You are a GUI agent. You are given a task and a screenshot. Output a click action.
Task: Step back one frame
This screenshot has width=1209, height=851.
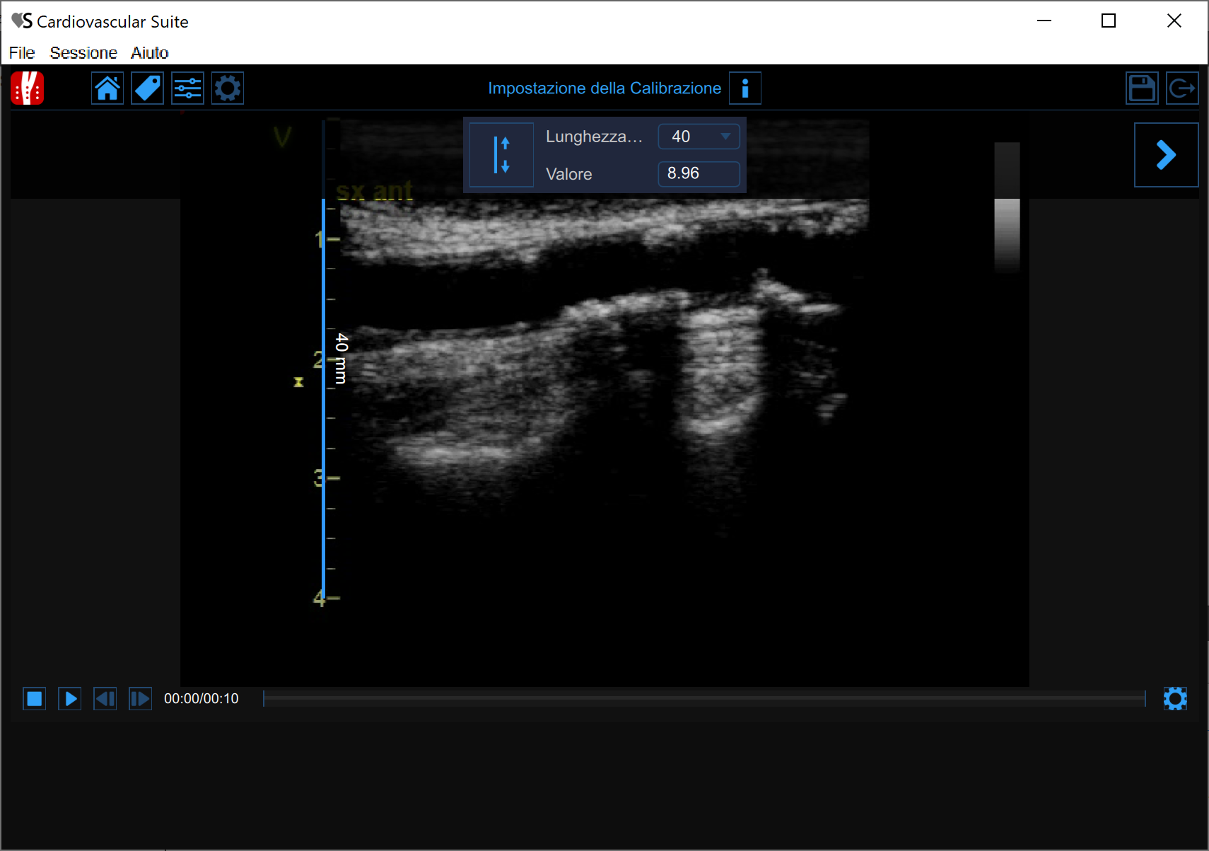[105, 699]
